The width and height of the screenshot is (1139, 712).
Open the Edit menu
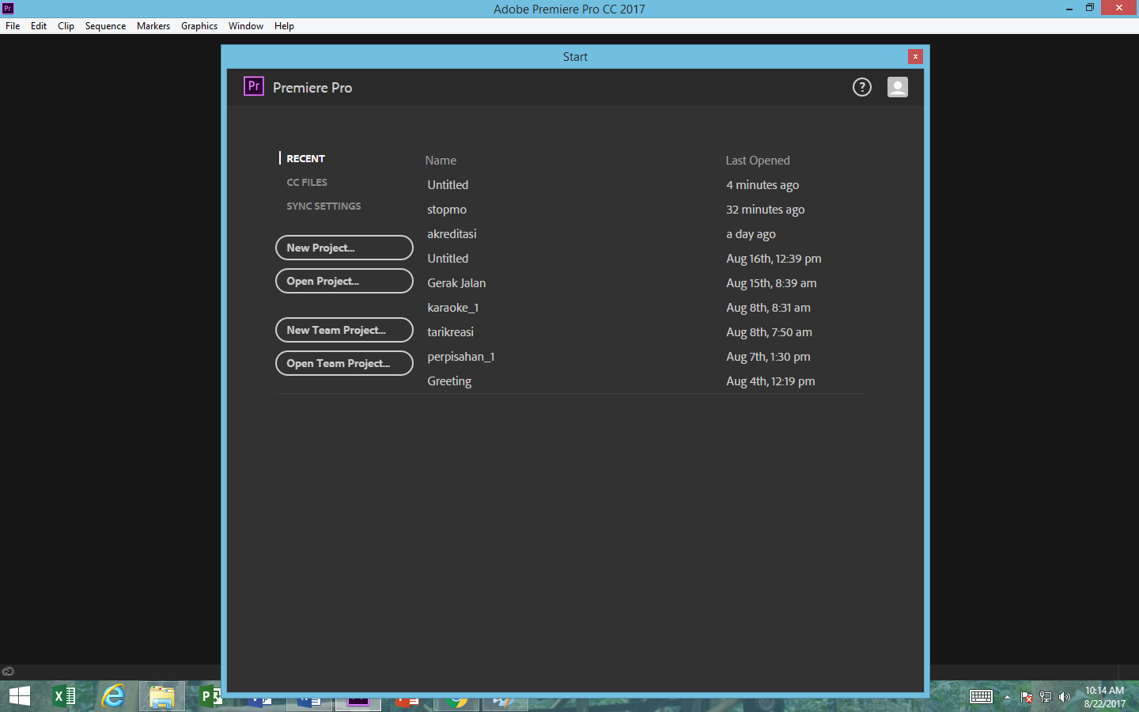click(x=39, y=26)
